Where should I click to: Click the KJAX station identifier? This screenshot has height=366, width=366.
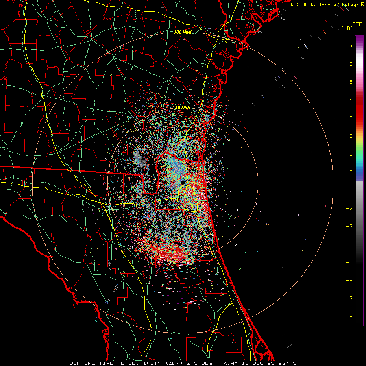[x=231, y=363]
